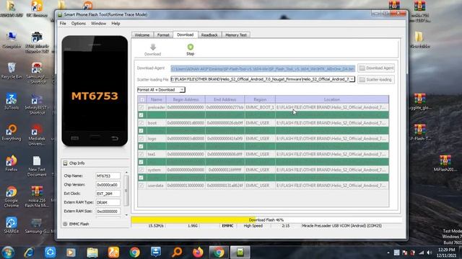The image size is (462, 259).
Task: Toggle the logo partition checkbox
Action: coord(141,138)
